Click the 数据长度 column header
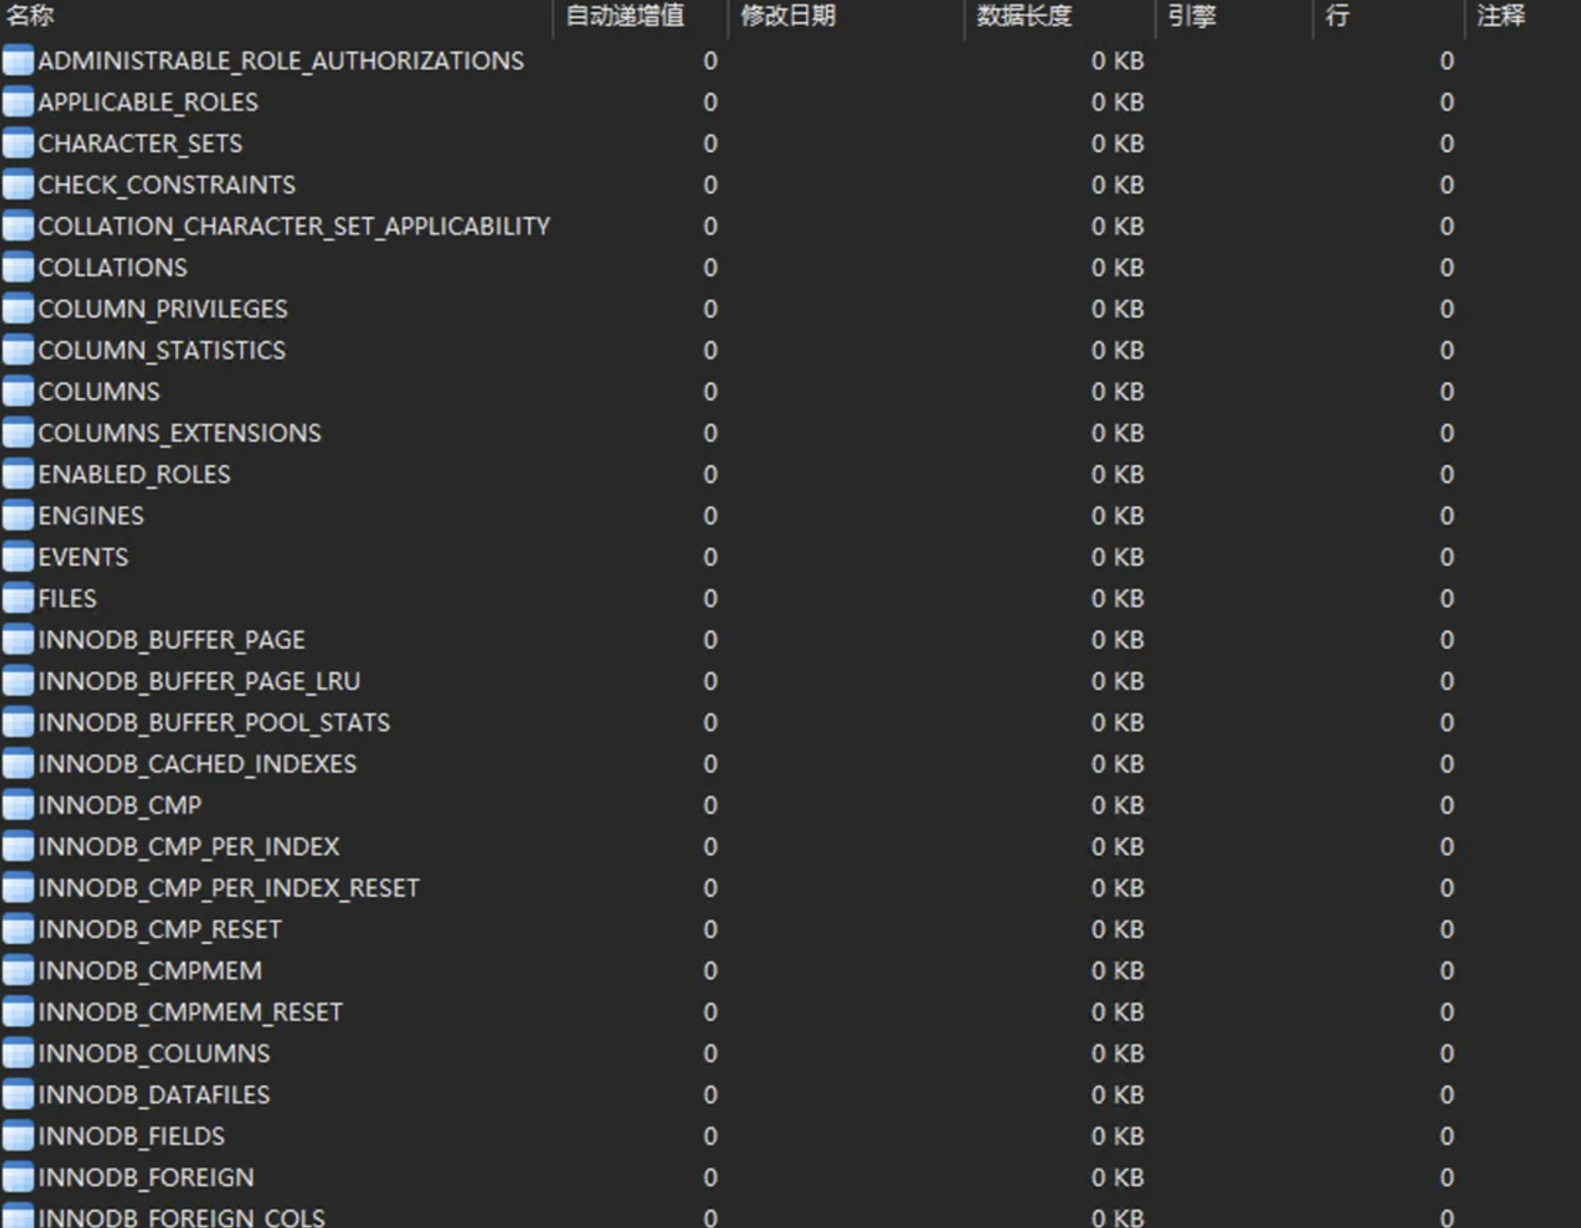The image size is (1581, 1228). pos(1023,16)
